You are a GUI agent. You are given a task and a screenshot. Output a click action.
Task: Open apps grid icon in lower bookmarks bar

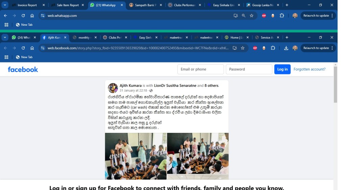(x=6, y=57)
